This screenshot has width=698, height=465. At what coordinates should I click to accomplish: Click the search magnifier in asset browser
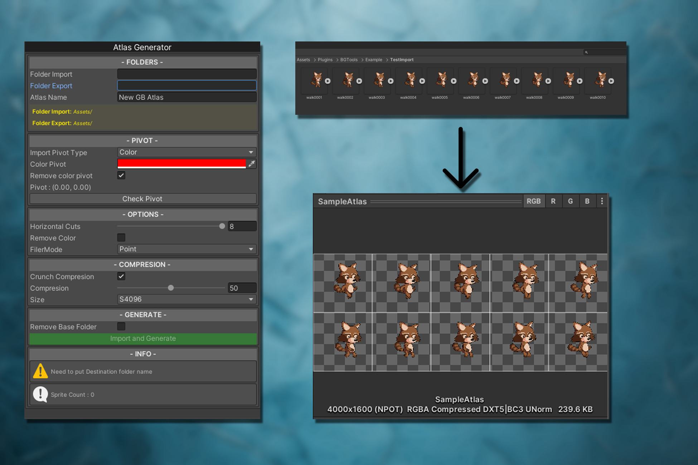[586, 53]
